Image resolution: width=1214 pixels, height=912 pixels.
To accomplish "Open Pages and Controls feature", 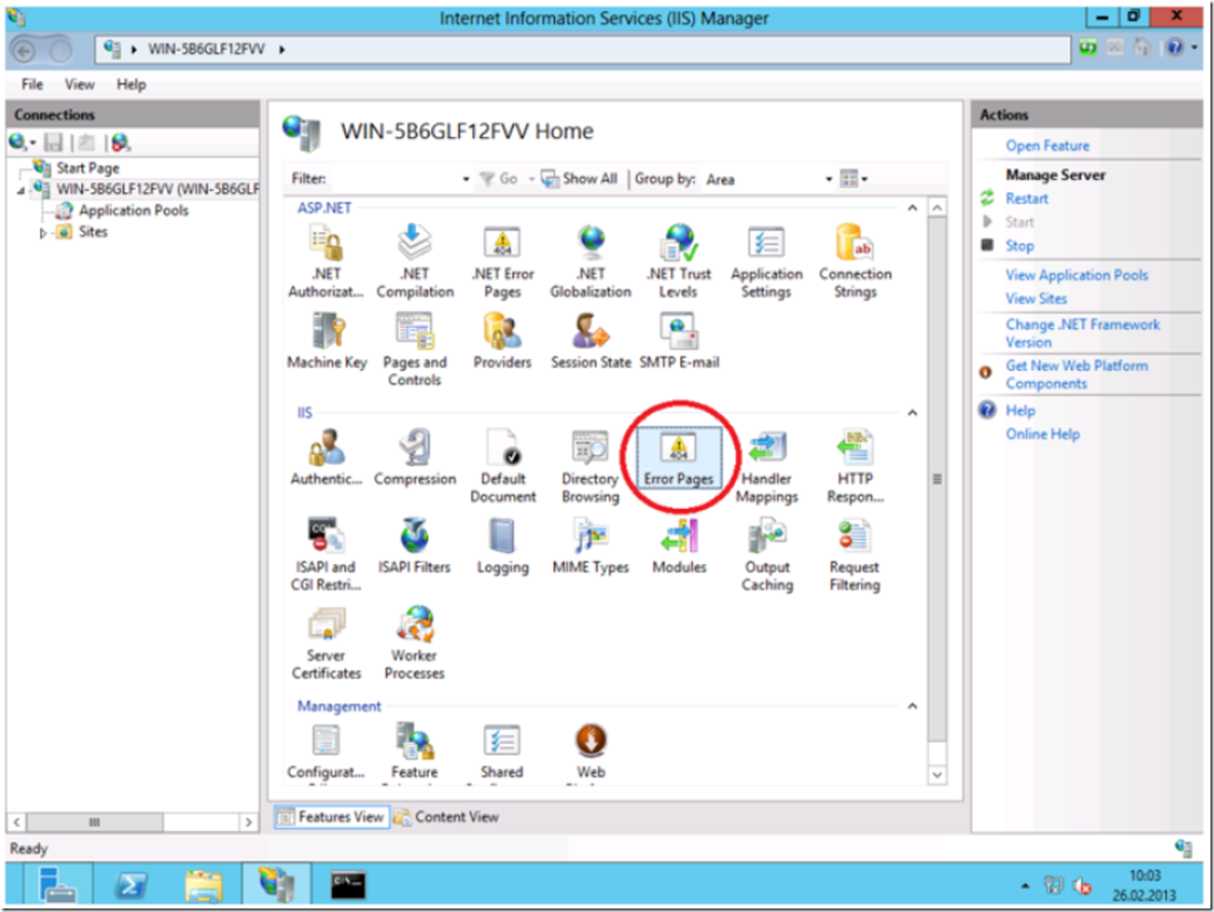I will (x=414, y=350).
